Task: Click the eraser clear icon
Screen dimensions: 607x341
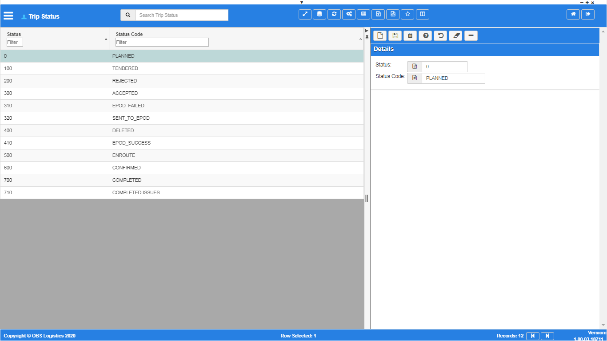Action: 455,35
